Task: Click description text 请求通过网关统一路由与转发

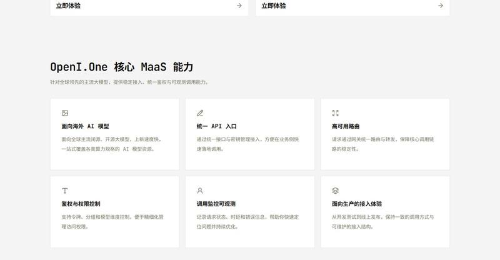Action: click(364, 139)
